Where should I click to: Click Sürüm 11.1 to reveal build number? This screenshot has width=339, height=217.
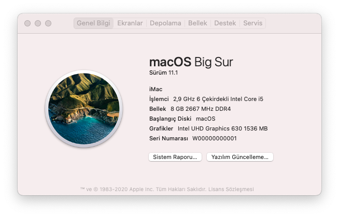pyautogui.click(x=163, y=73)
